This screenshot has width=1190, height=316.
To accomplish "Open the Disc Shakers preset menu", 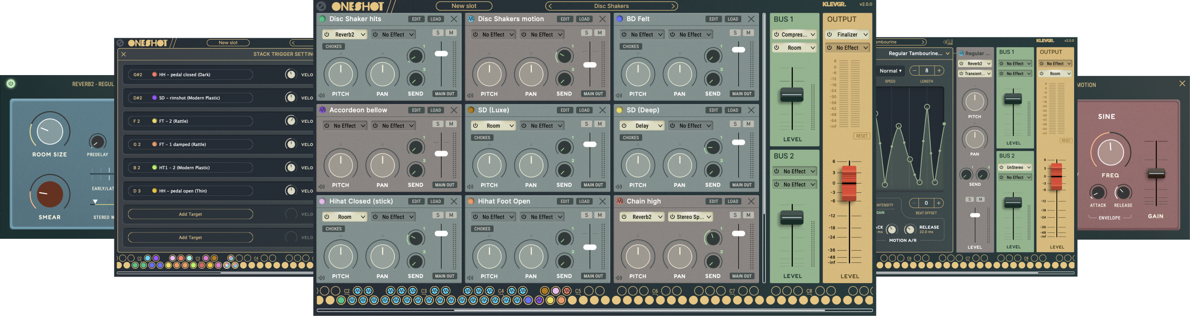I will coord(611,6).
